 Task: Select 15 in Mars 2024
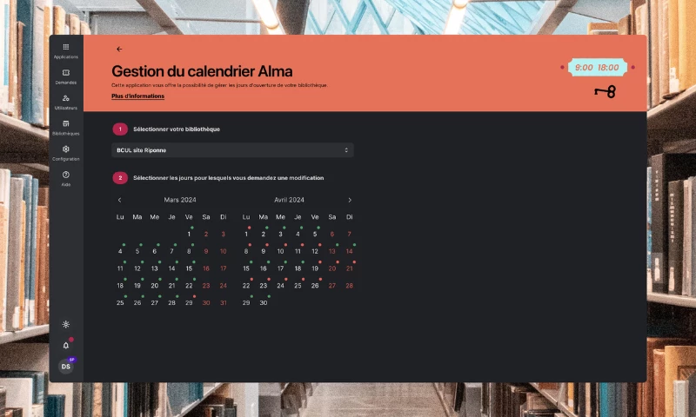tap(189, 268)
